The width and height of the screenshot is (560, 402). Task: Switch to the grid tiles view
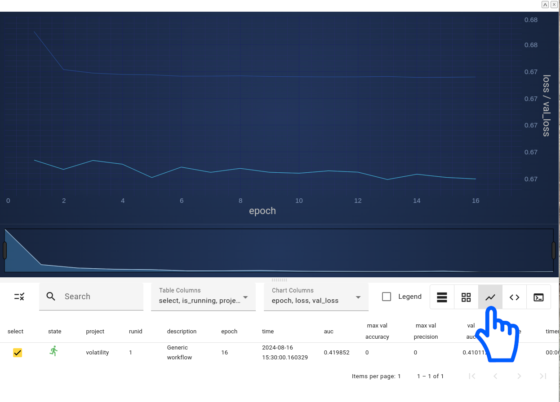click(466, 297)
